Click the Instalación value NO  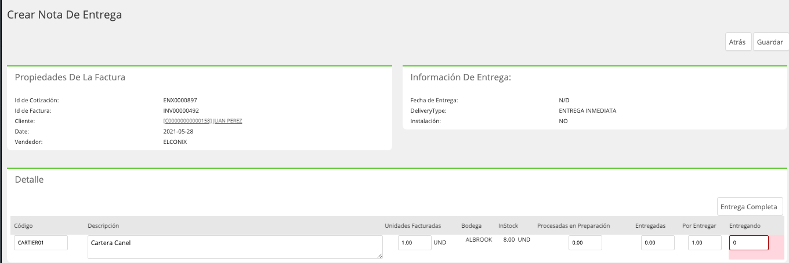pos(563,121)
